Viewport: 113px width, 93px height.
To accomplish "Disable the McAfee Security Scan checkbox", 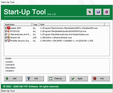I will pyautogui.click(x=6, y=41).
